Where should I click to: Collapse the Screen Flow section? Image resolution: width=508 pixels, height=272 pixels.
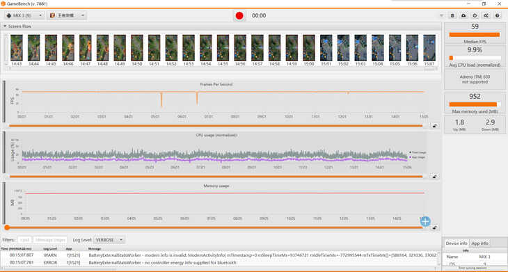click(5, 26)
